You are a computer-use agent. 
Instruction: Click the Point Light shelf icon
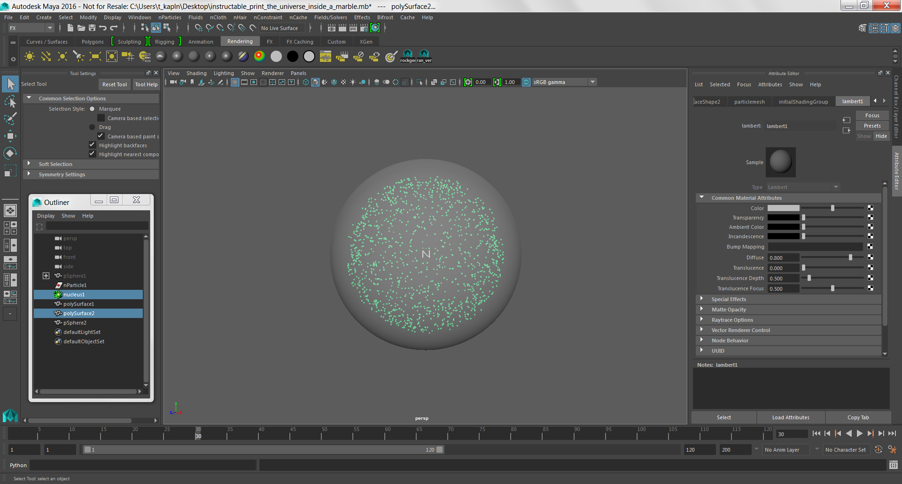62,57
